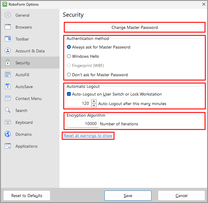
Task: Click the 'Authentication method' group label
Action: pos(88,38)
